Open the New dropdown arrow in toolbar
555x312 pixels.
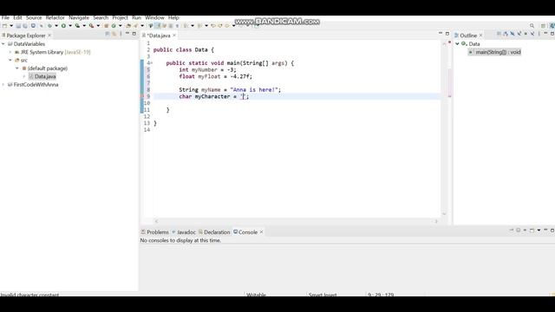(x=11, y=26)
